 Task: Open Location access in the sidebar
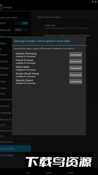coord(6,99)
